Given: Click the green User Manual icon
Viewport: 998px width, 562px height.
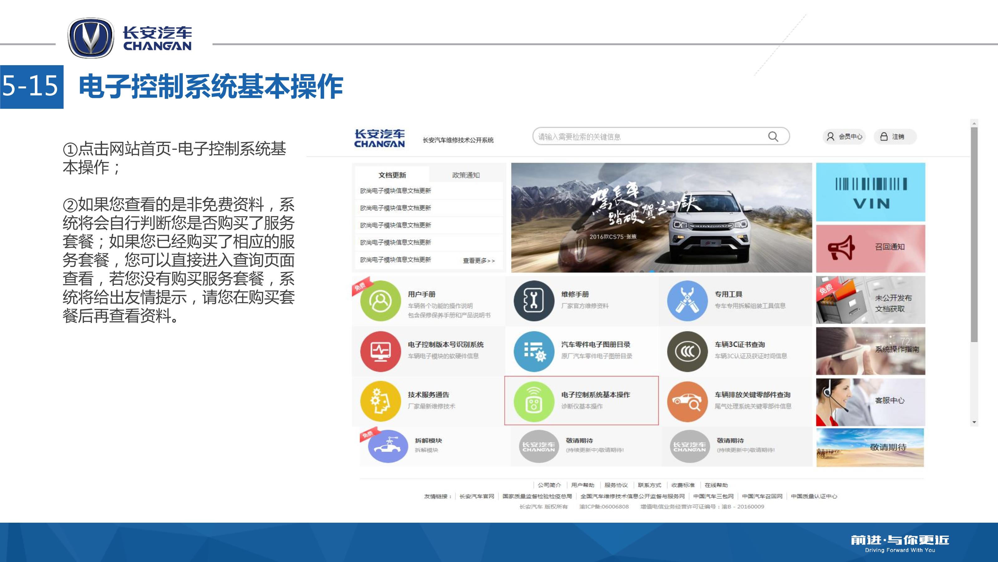Looking at the screenshot, I should (380, 301).
